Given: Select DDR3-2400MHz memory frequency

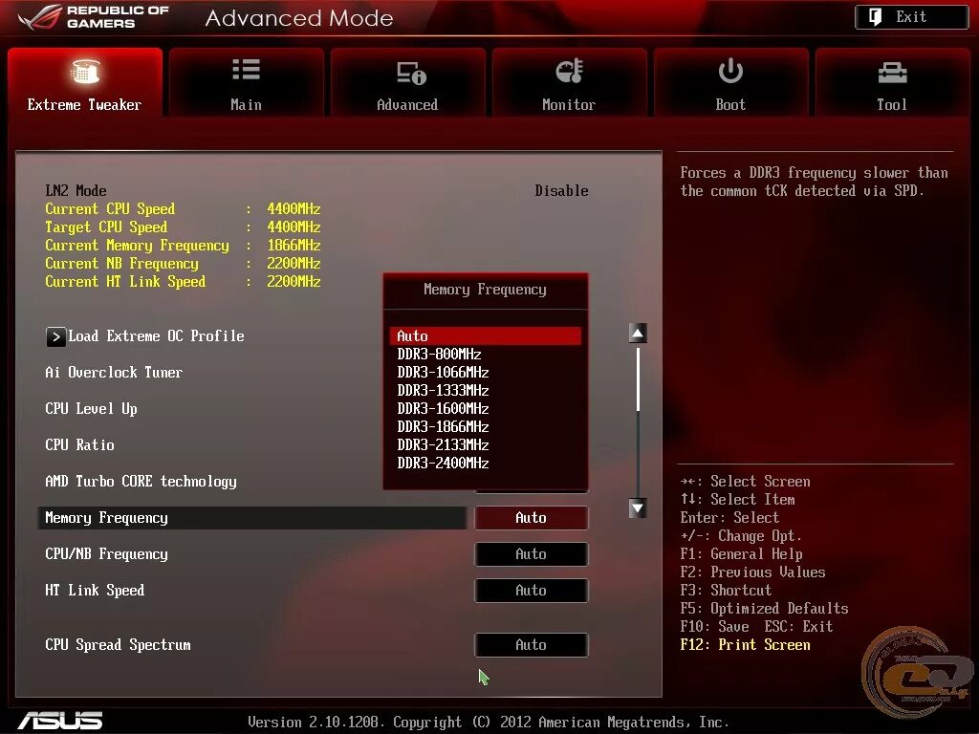Looking at the screenshot, I should pos(485,463).
